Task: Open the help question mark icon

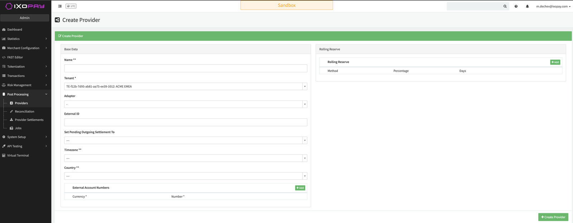Action: coord(516,6)
